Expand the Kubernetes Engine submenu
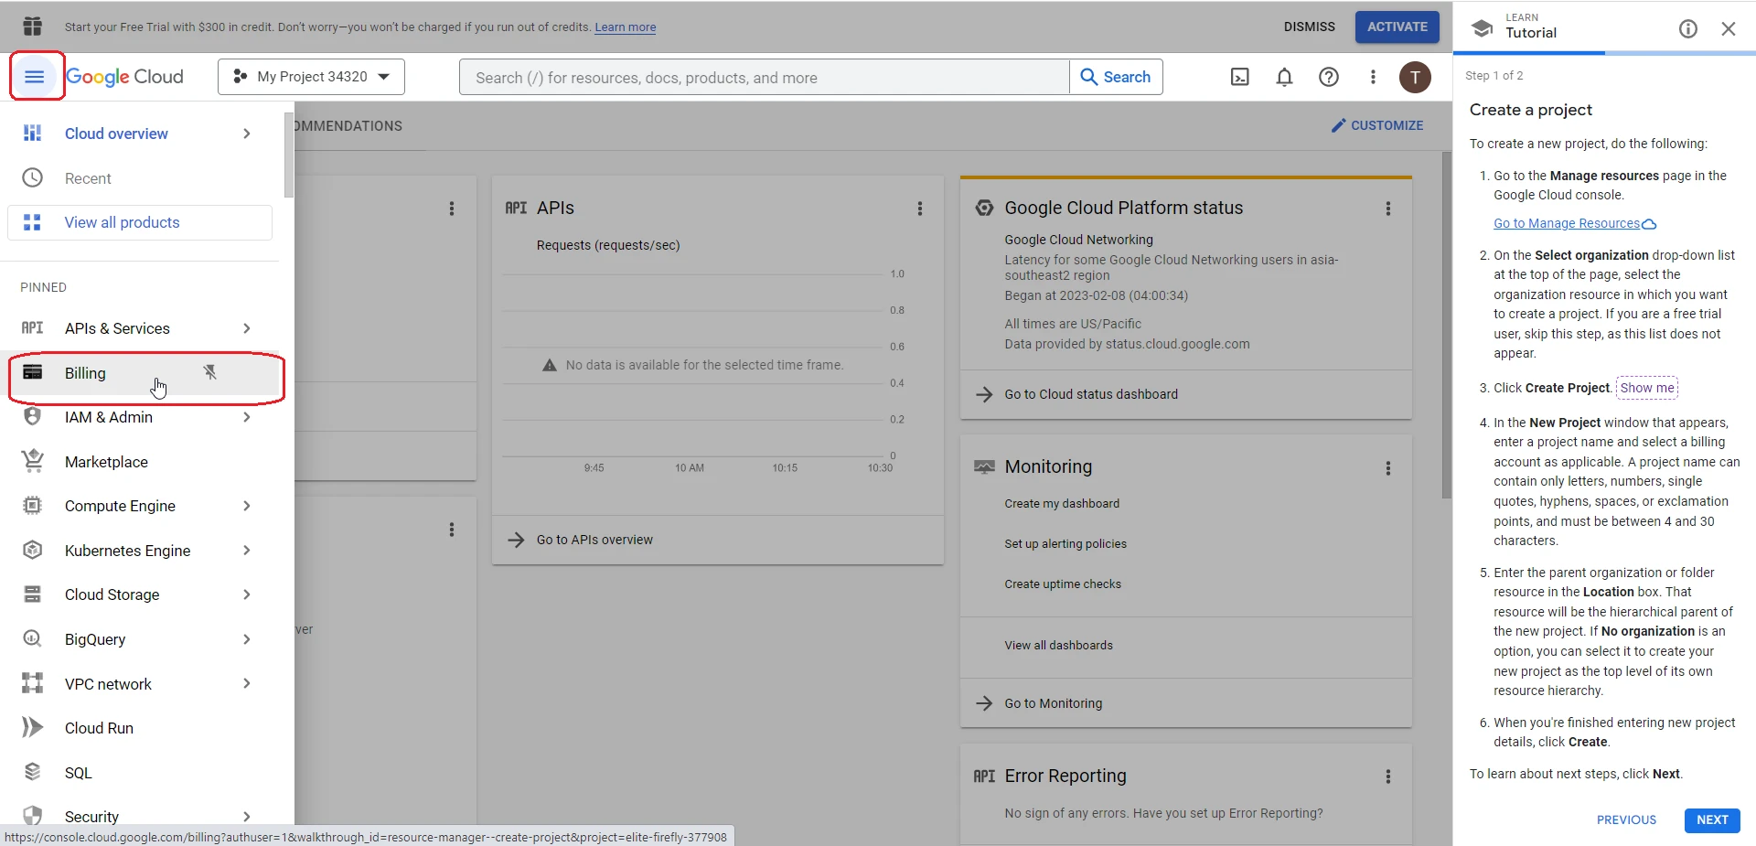Screen dimensions: 1756x846 point(247,550)
